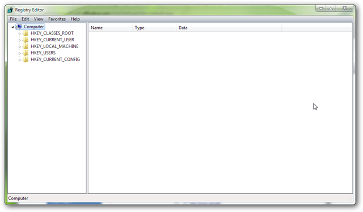Screen dimensions: 363x212
Task: Click the HKEY_CLASSES_ROOT folder icon
Action: 26,33
